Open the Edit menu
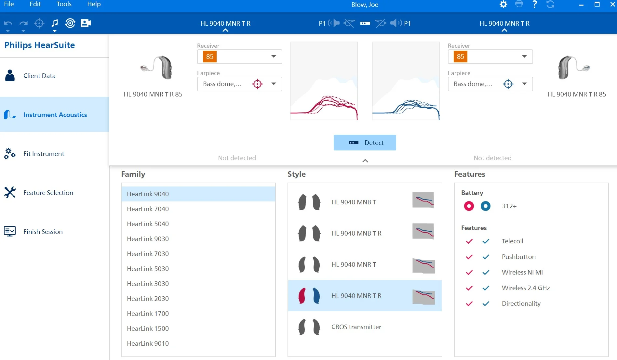The image size is (617, 360). (35, 4)
